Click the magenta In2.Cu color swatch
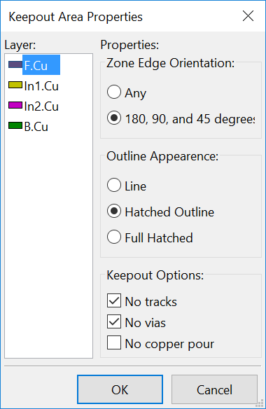The height and width of the screenshot is (409, 266). click(15, 105)
